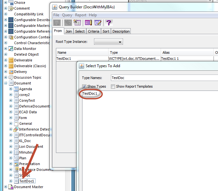218x191 pixels.
Task: Click the Discussion Topic bubble icon
Action: 11,77
